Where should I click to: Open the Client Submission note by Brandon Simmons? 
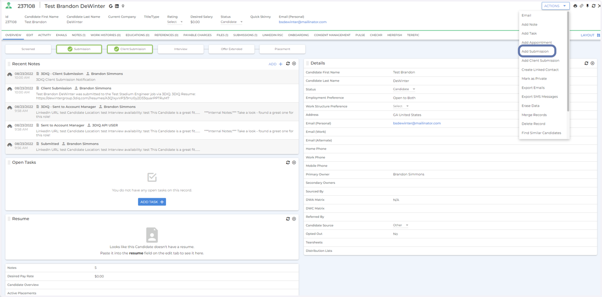point(56,88)
